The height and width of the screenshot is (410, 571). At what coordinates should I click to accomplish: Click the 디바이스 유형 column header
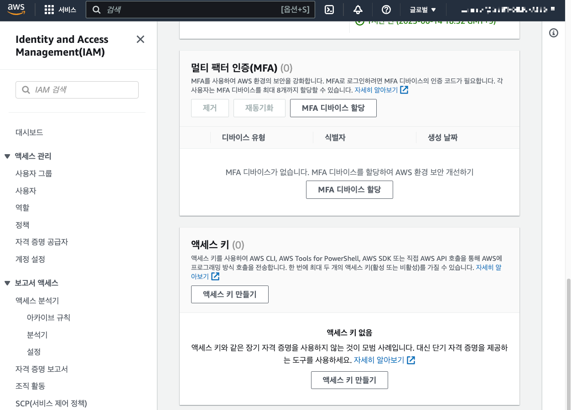tap(244, 137)
